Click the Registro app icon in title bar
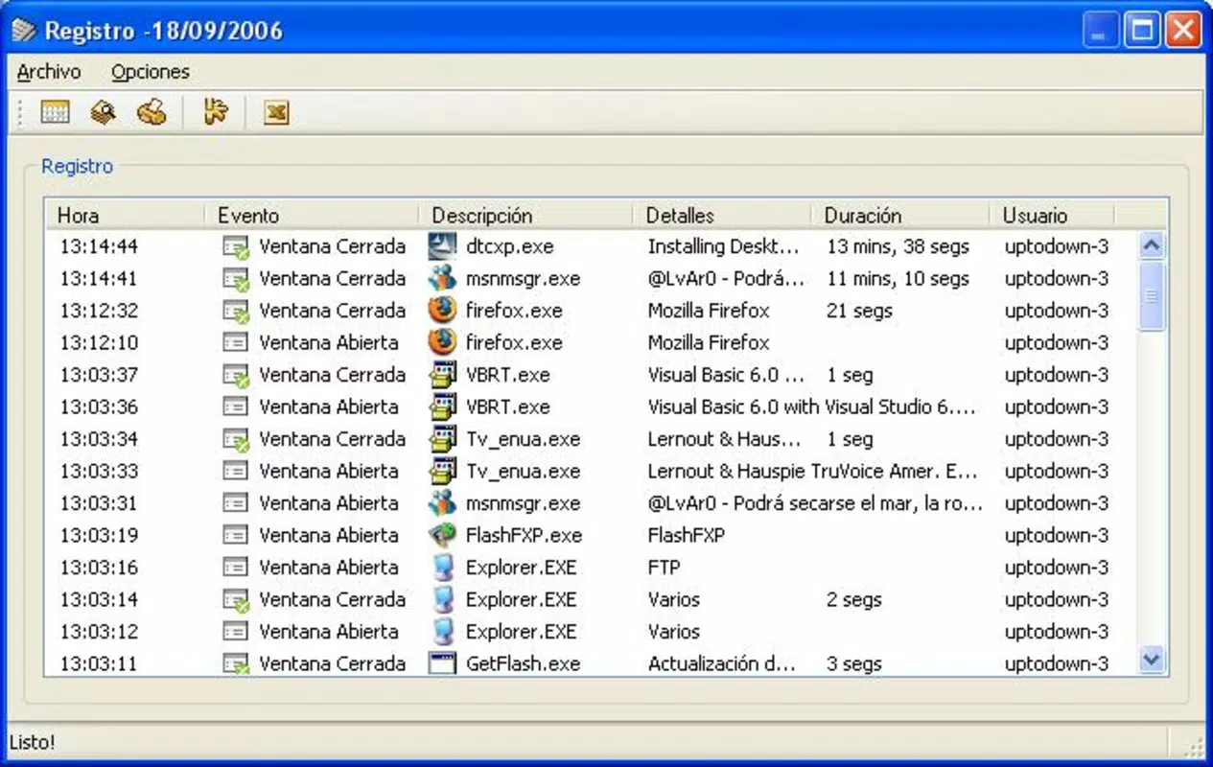 [x=24, y=31]
